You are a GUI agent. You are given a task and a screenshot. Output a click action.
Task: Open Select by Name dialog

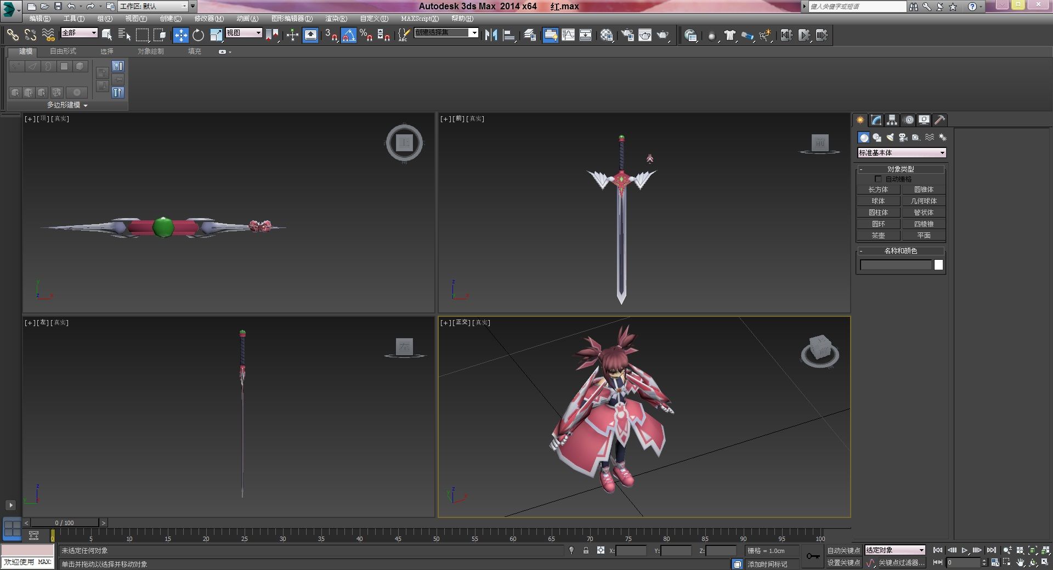(x=124, y=35)
